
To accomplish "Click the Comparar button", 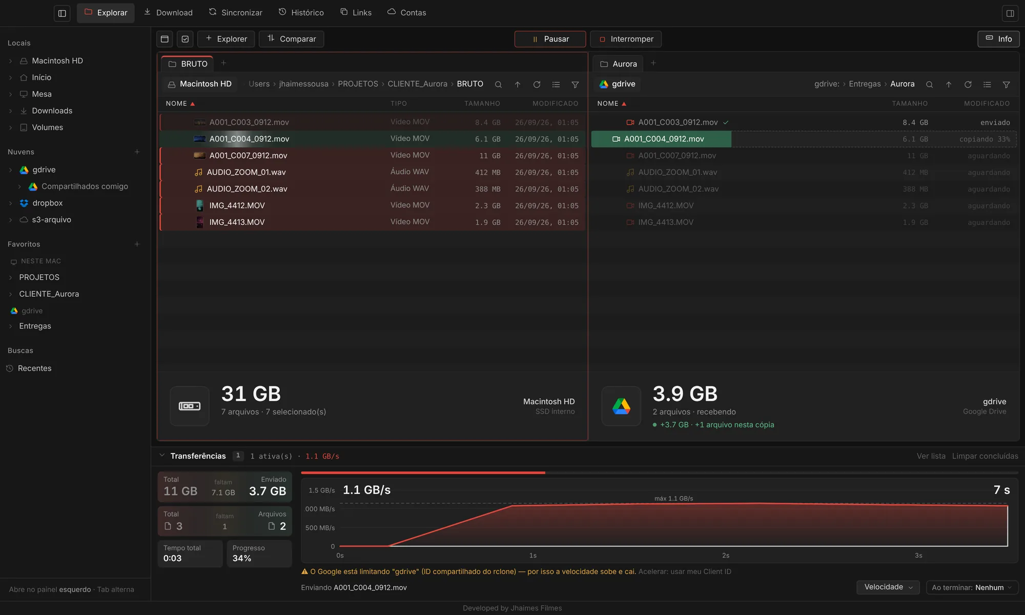I will [x=292, y=39].
